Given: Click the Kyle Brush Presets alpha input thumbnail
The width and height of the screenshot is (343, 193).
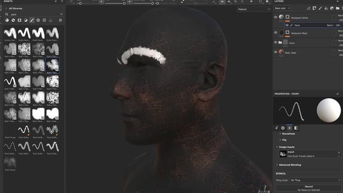Looking at the screenshot, I should coord(283,154).
